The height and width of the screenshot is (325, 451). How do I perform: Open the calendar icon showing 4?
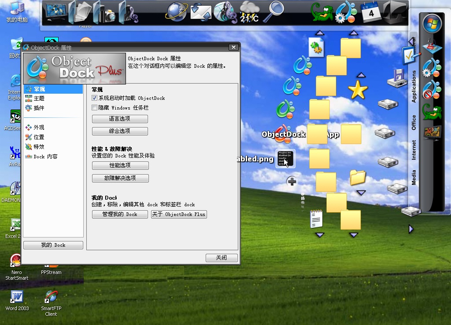point(371,12)
